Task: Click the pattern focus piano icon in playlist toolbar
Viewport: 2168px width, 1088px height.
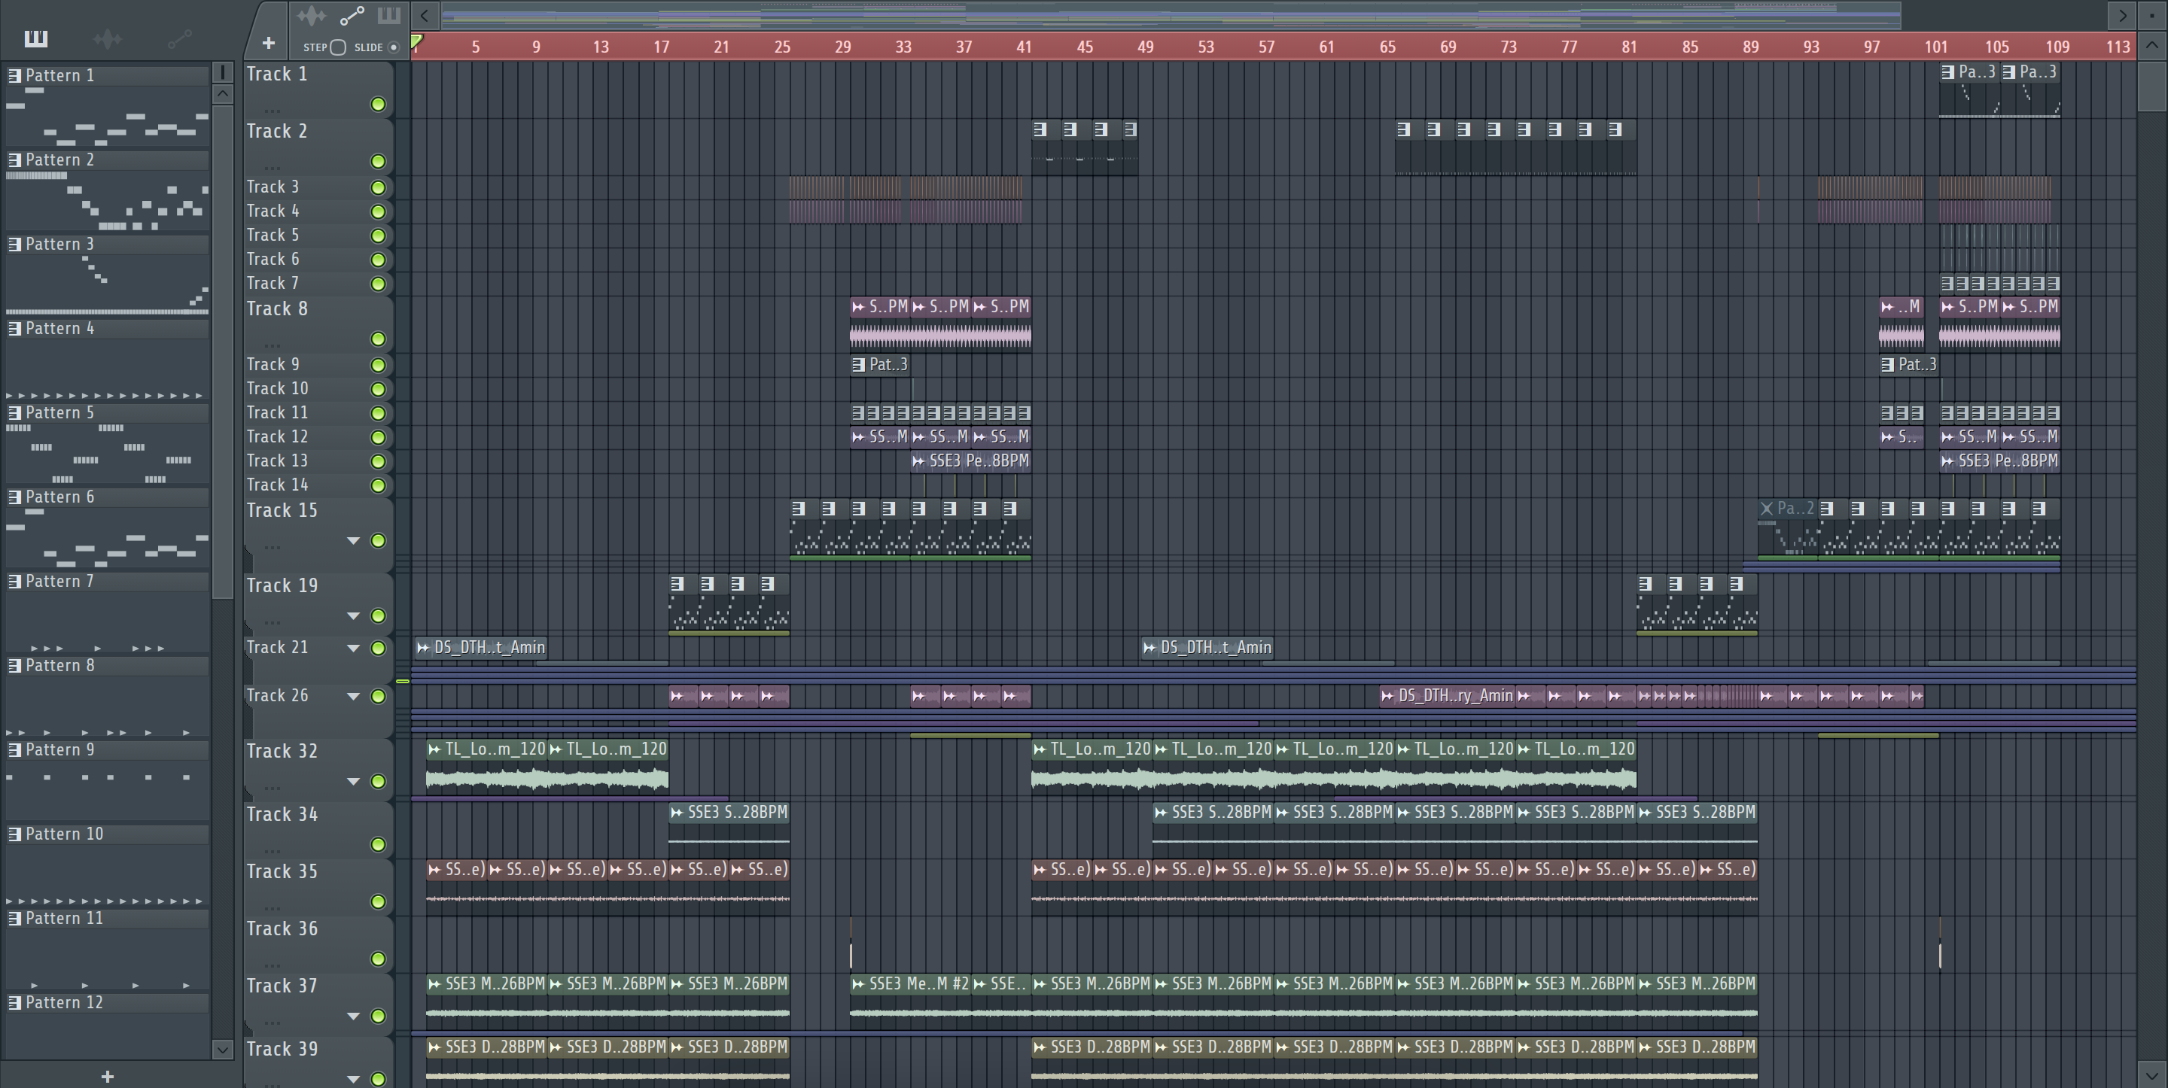Action: (389, 15)
